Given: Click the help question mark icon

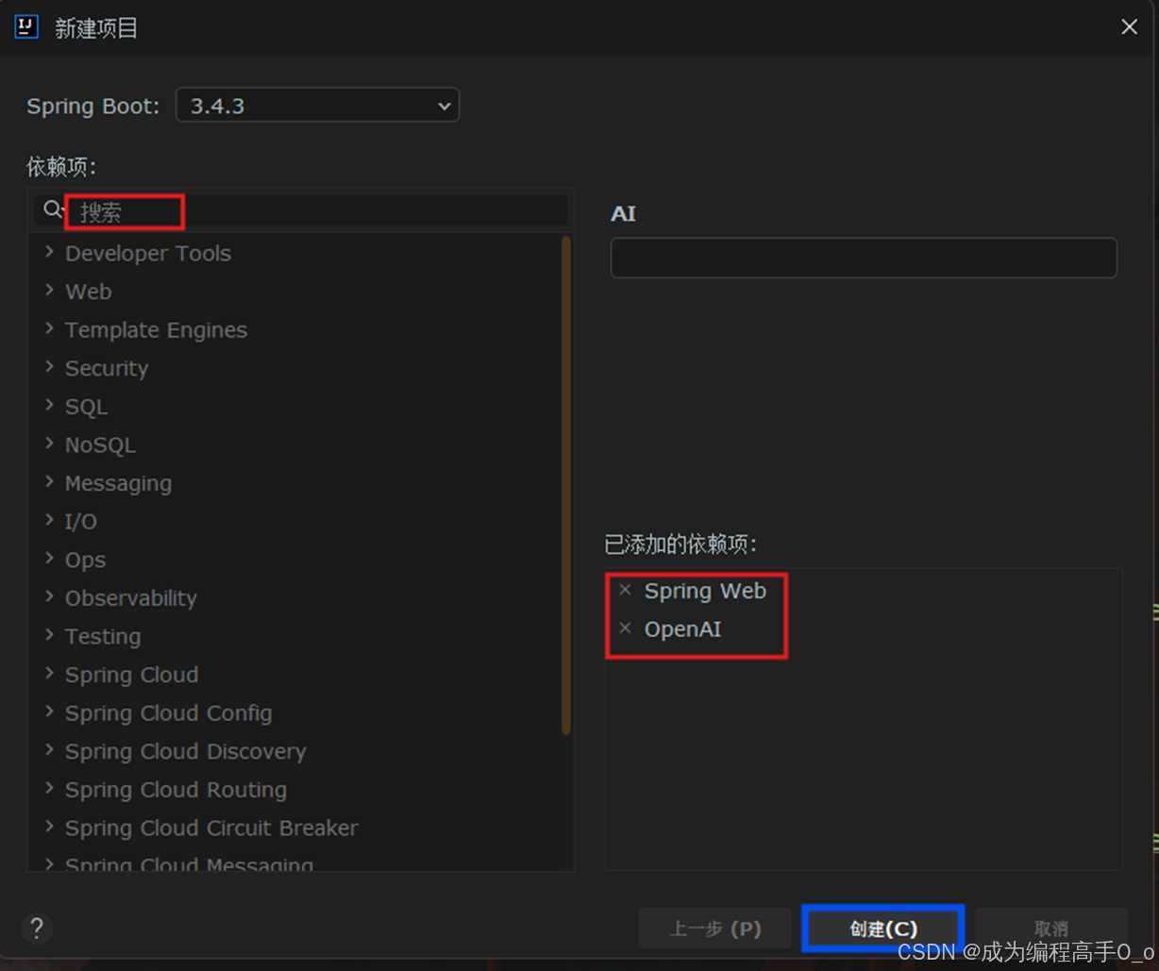Looking at the screenshot, I should (36, 928).
